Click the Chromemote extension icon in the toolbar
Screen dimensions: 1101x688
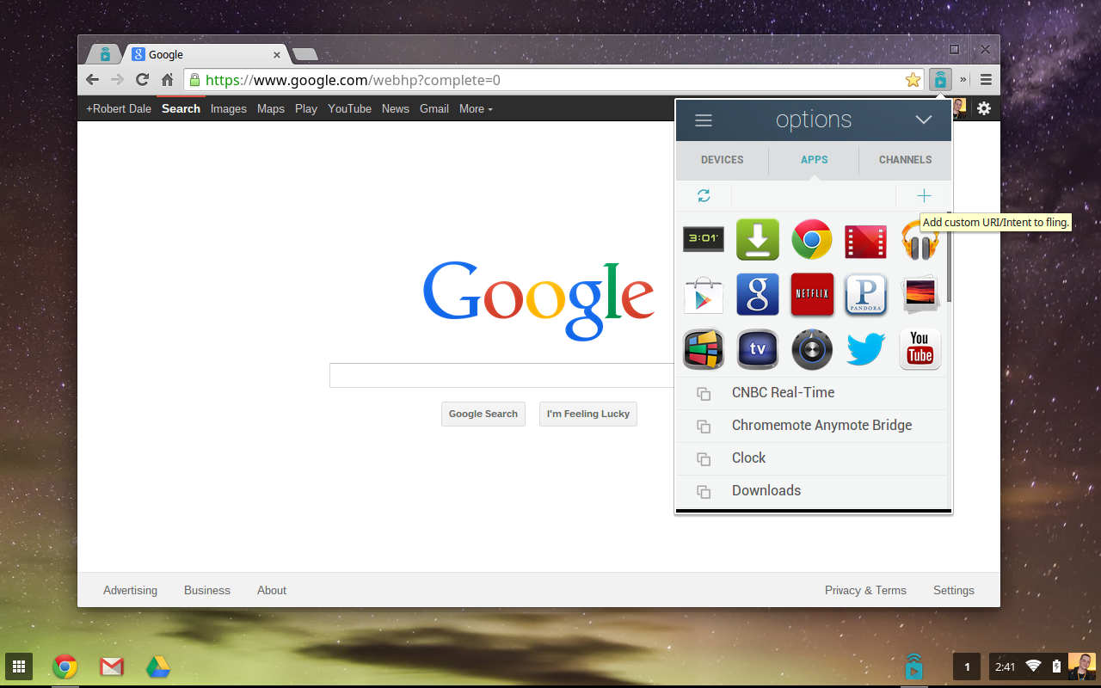pyautogui.click(x=940, y=80)
